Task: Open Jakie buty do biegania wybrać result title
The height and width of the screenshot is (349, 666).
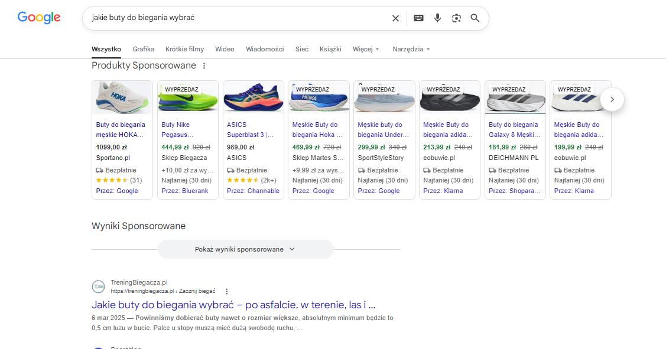Action: click(x=233, y=305)
